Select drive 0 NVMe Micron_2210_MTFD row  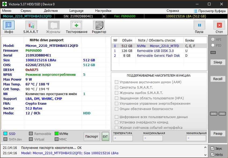coord(159,46)
